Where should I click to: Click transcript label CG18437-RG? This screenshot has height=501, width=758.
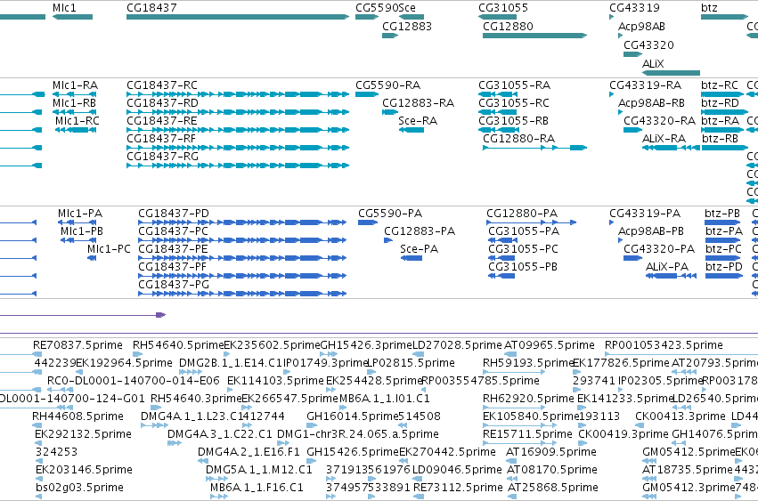[162, 157]
